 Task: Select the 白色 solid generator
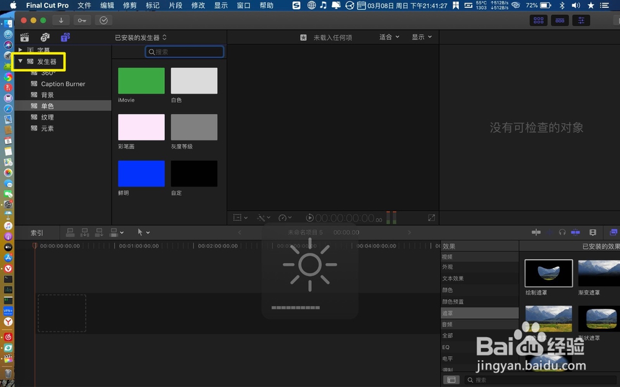point(194,80)
